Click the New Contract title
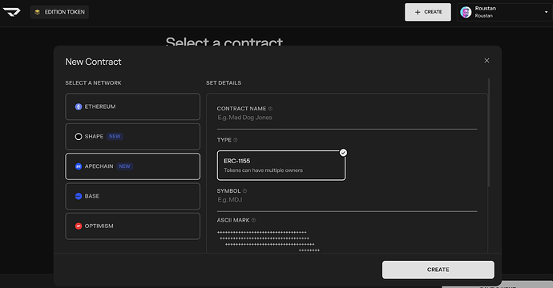The image size is (553, 288). 94,62
